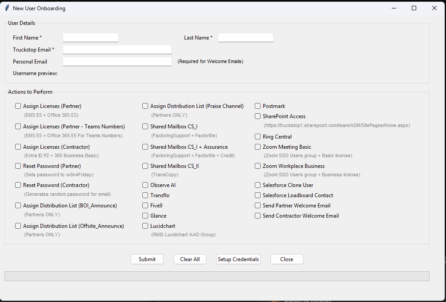The width and height of the screenshot is (446, 302).
Task: Toggle the Observe AI checkbox
Action: point(145,185)
